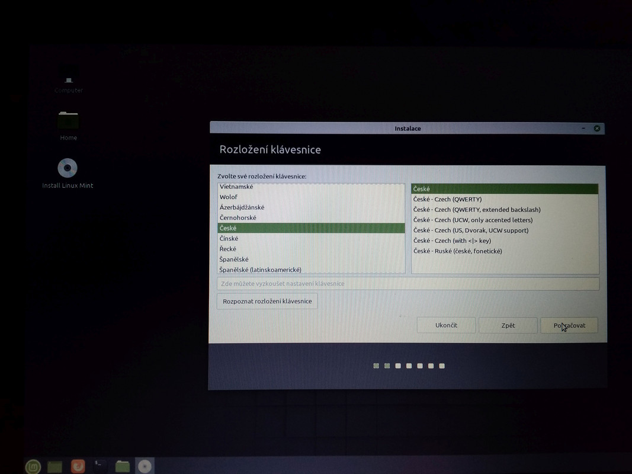Click the Pokračovat button
The height and width of the screenshot is (474, 632).
tap(569, 325)
